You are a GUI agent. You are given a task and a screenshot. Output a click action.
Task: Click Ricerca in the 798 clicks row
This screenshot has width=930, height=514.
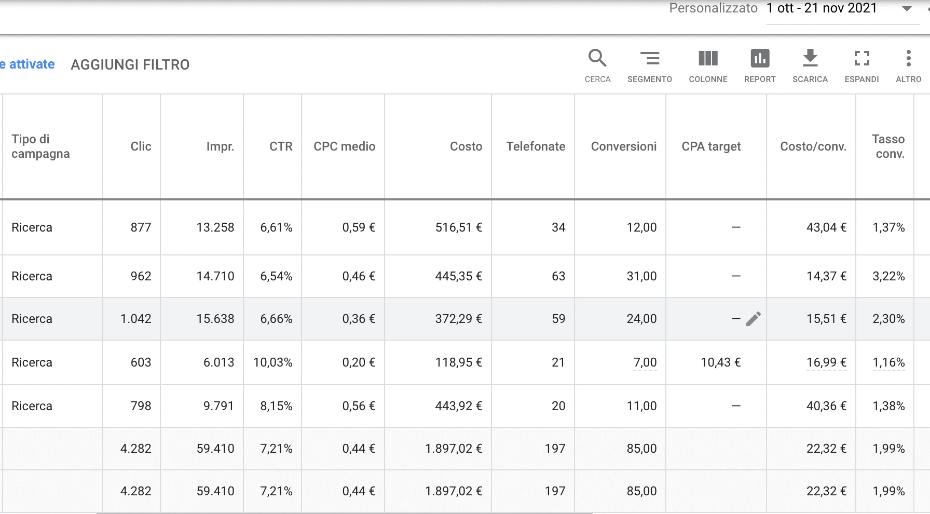pos(32,406)
